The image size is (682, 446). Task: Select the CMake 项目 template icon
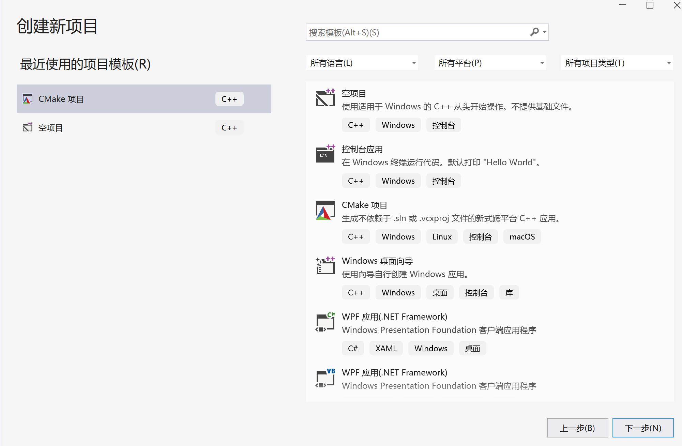click(x=324, y=210)
